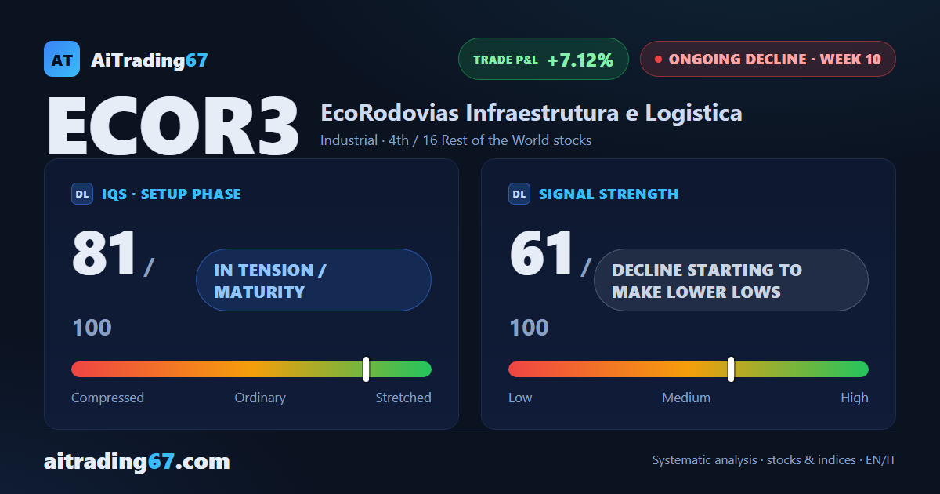Click the signal strength score 61
This screenshot has width=940, height=494.
pyautogui.click(x=542, y=254)
